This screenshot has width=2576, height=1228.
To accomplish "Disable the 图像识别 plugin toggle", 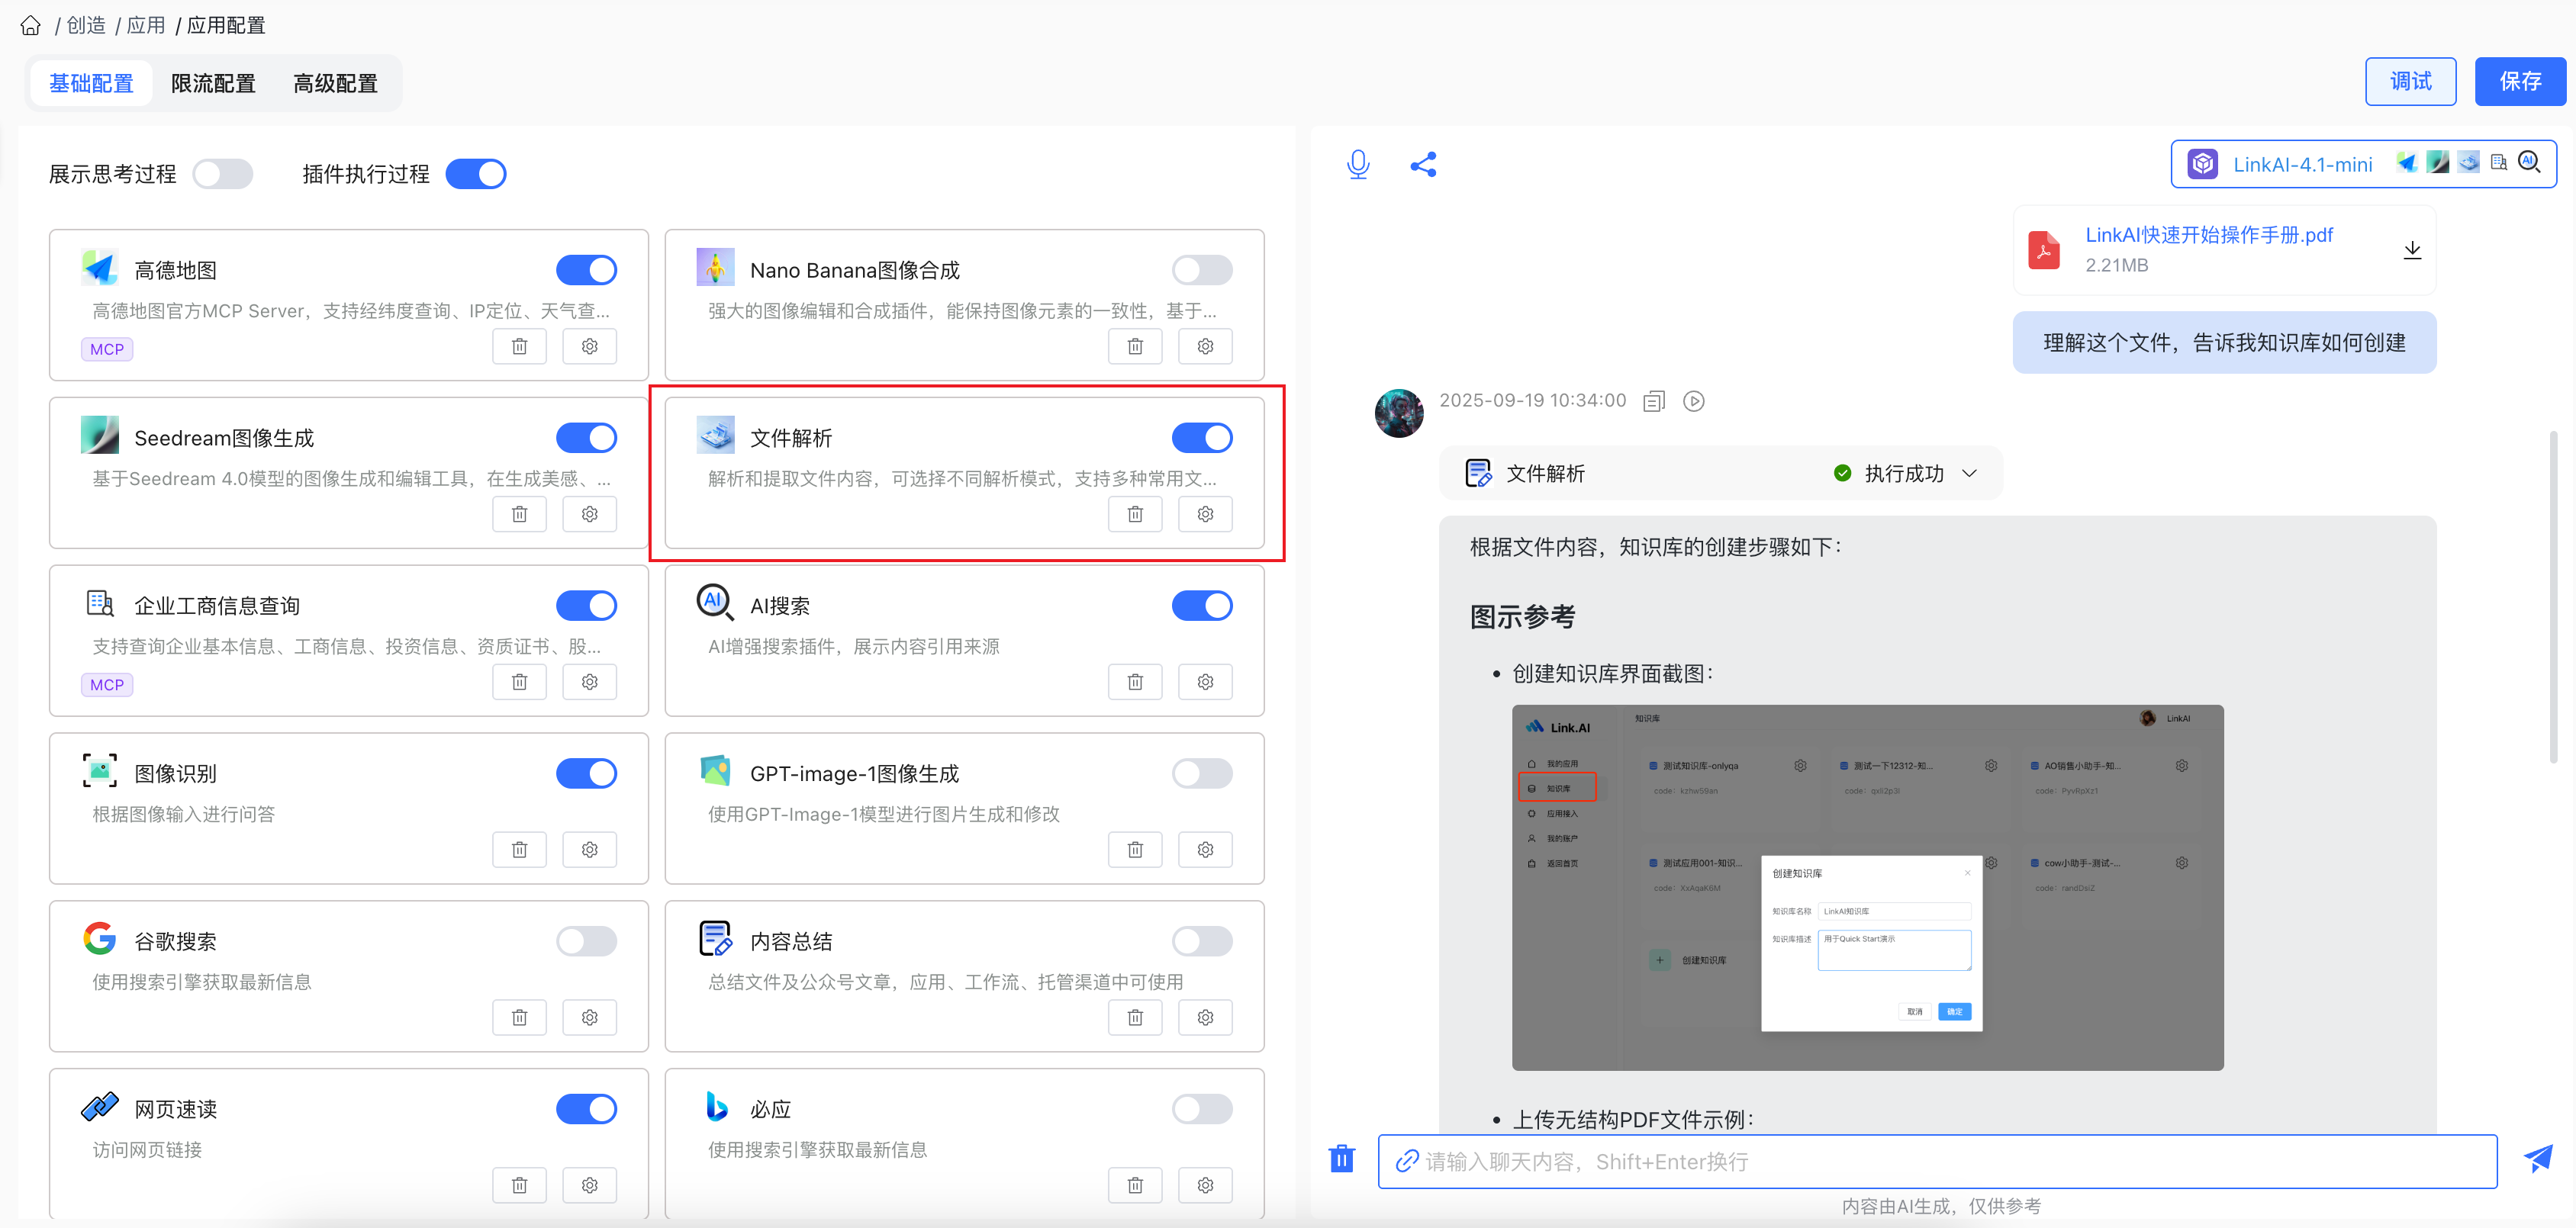I will point(587,774).
